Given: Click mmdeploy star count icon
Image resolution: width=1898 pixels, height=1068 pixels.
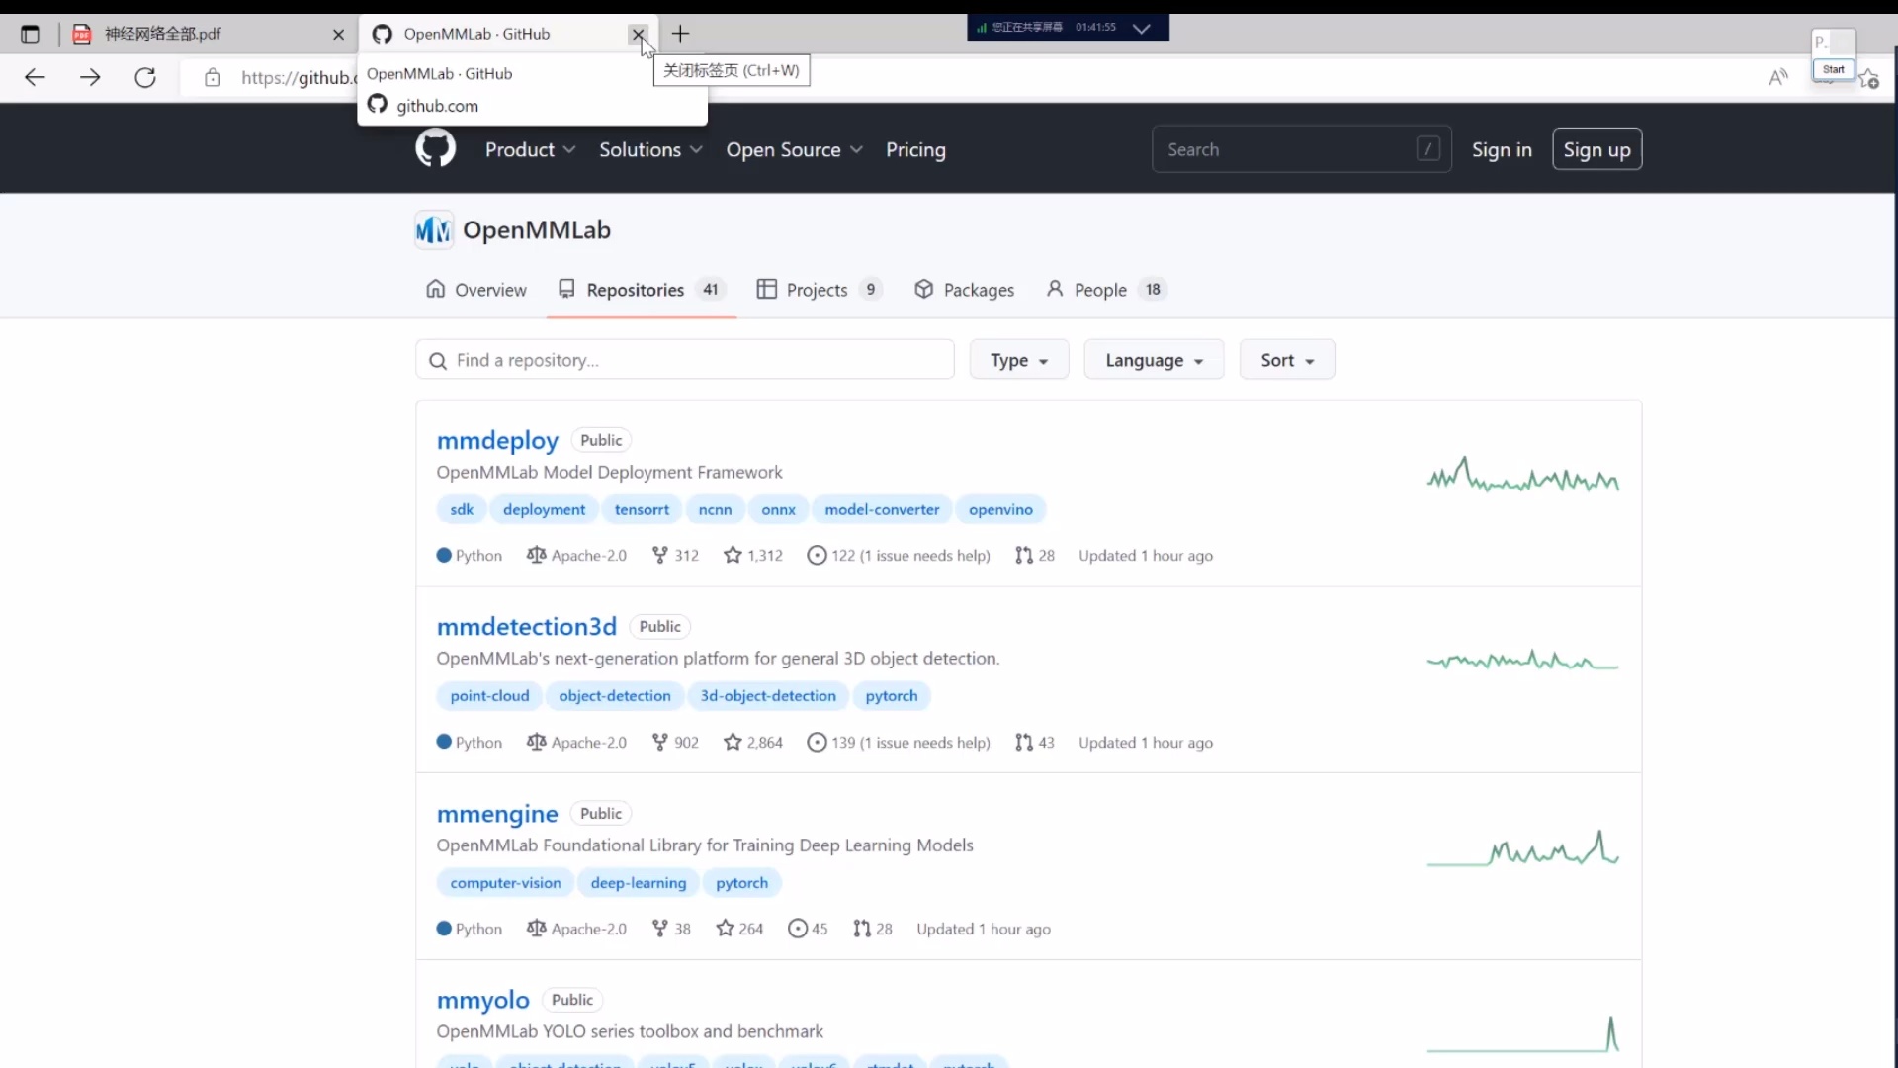Looking at the screenshot, I should click(733, 556).
